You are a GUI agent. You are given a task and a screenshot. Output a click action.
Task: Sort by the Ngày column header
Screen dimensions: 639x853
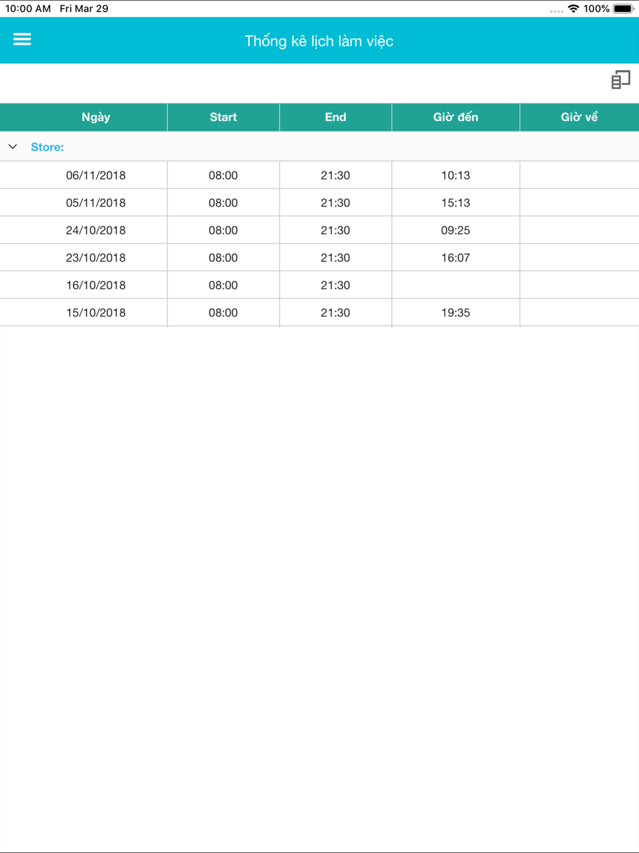(96, 117)
